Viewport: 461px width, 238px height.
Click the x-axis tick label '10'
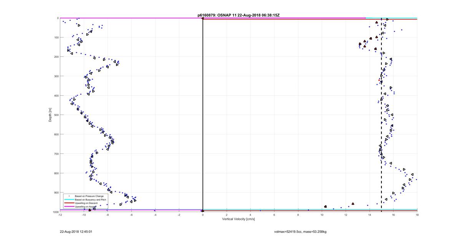coord(322,215)
